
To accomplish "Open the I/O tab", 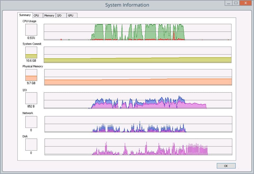I will tap(61, 15).
